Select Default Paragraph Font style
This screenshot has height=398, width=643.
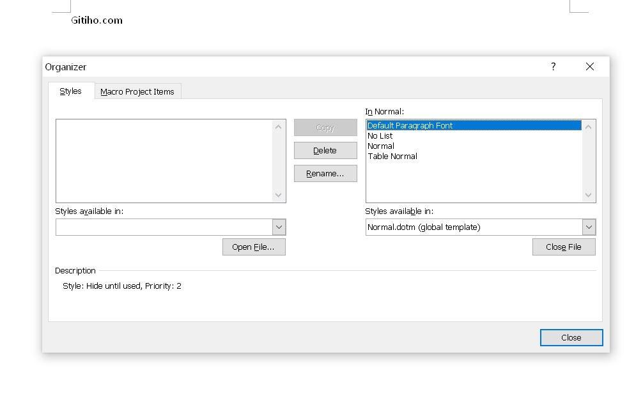coord(410,125)
